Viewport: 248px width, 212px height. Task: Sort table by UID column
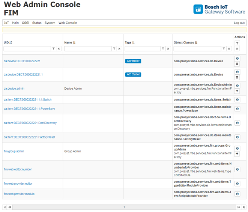tap(11, 43)
